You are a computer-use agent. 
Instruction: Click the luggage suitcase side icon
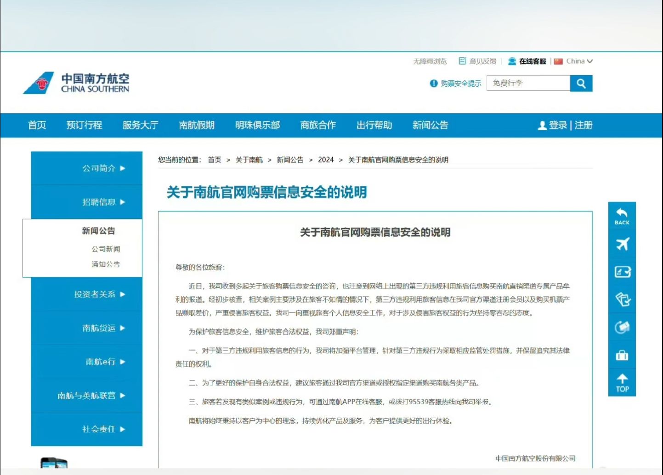click(x=622, y=355)
